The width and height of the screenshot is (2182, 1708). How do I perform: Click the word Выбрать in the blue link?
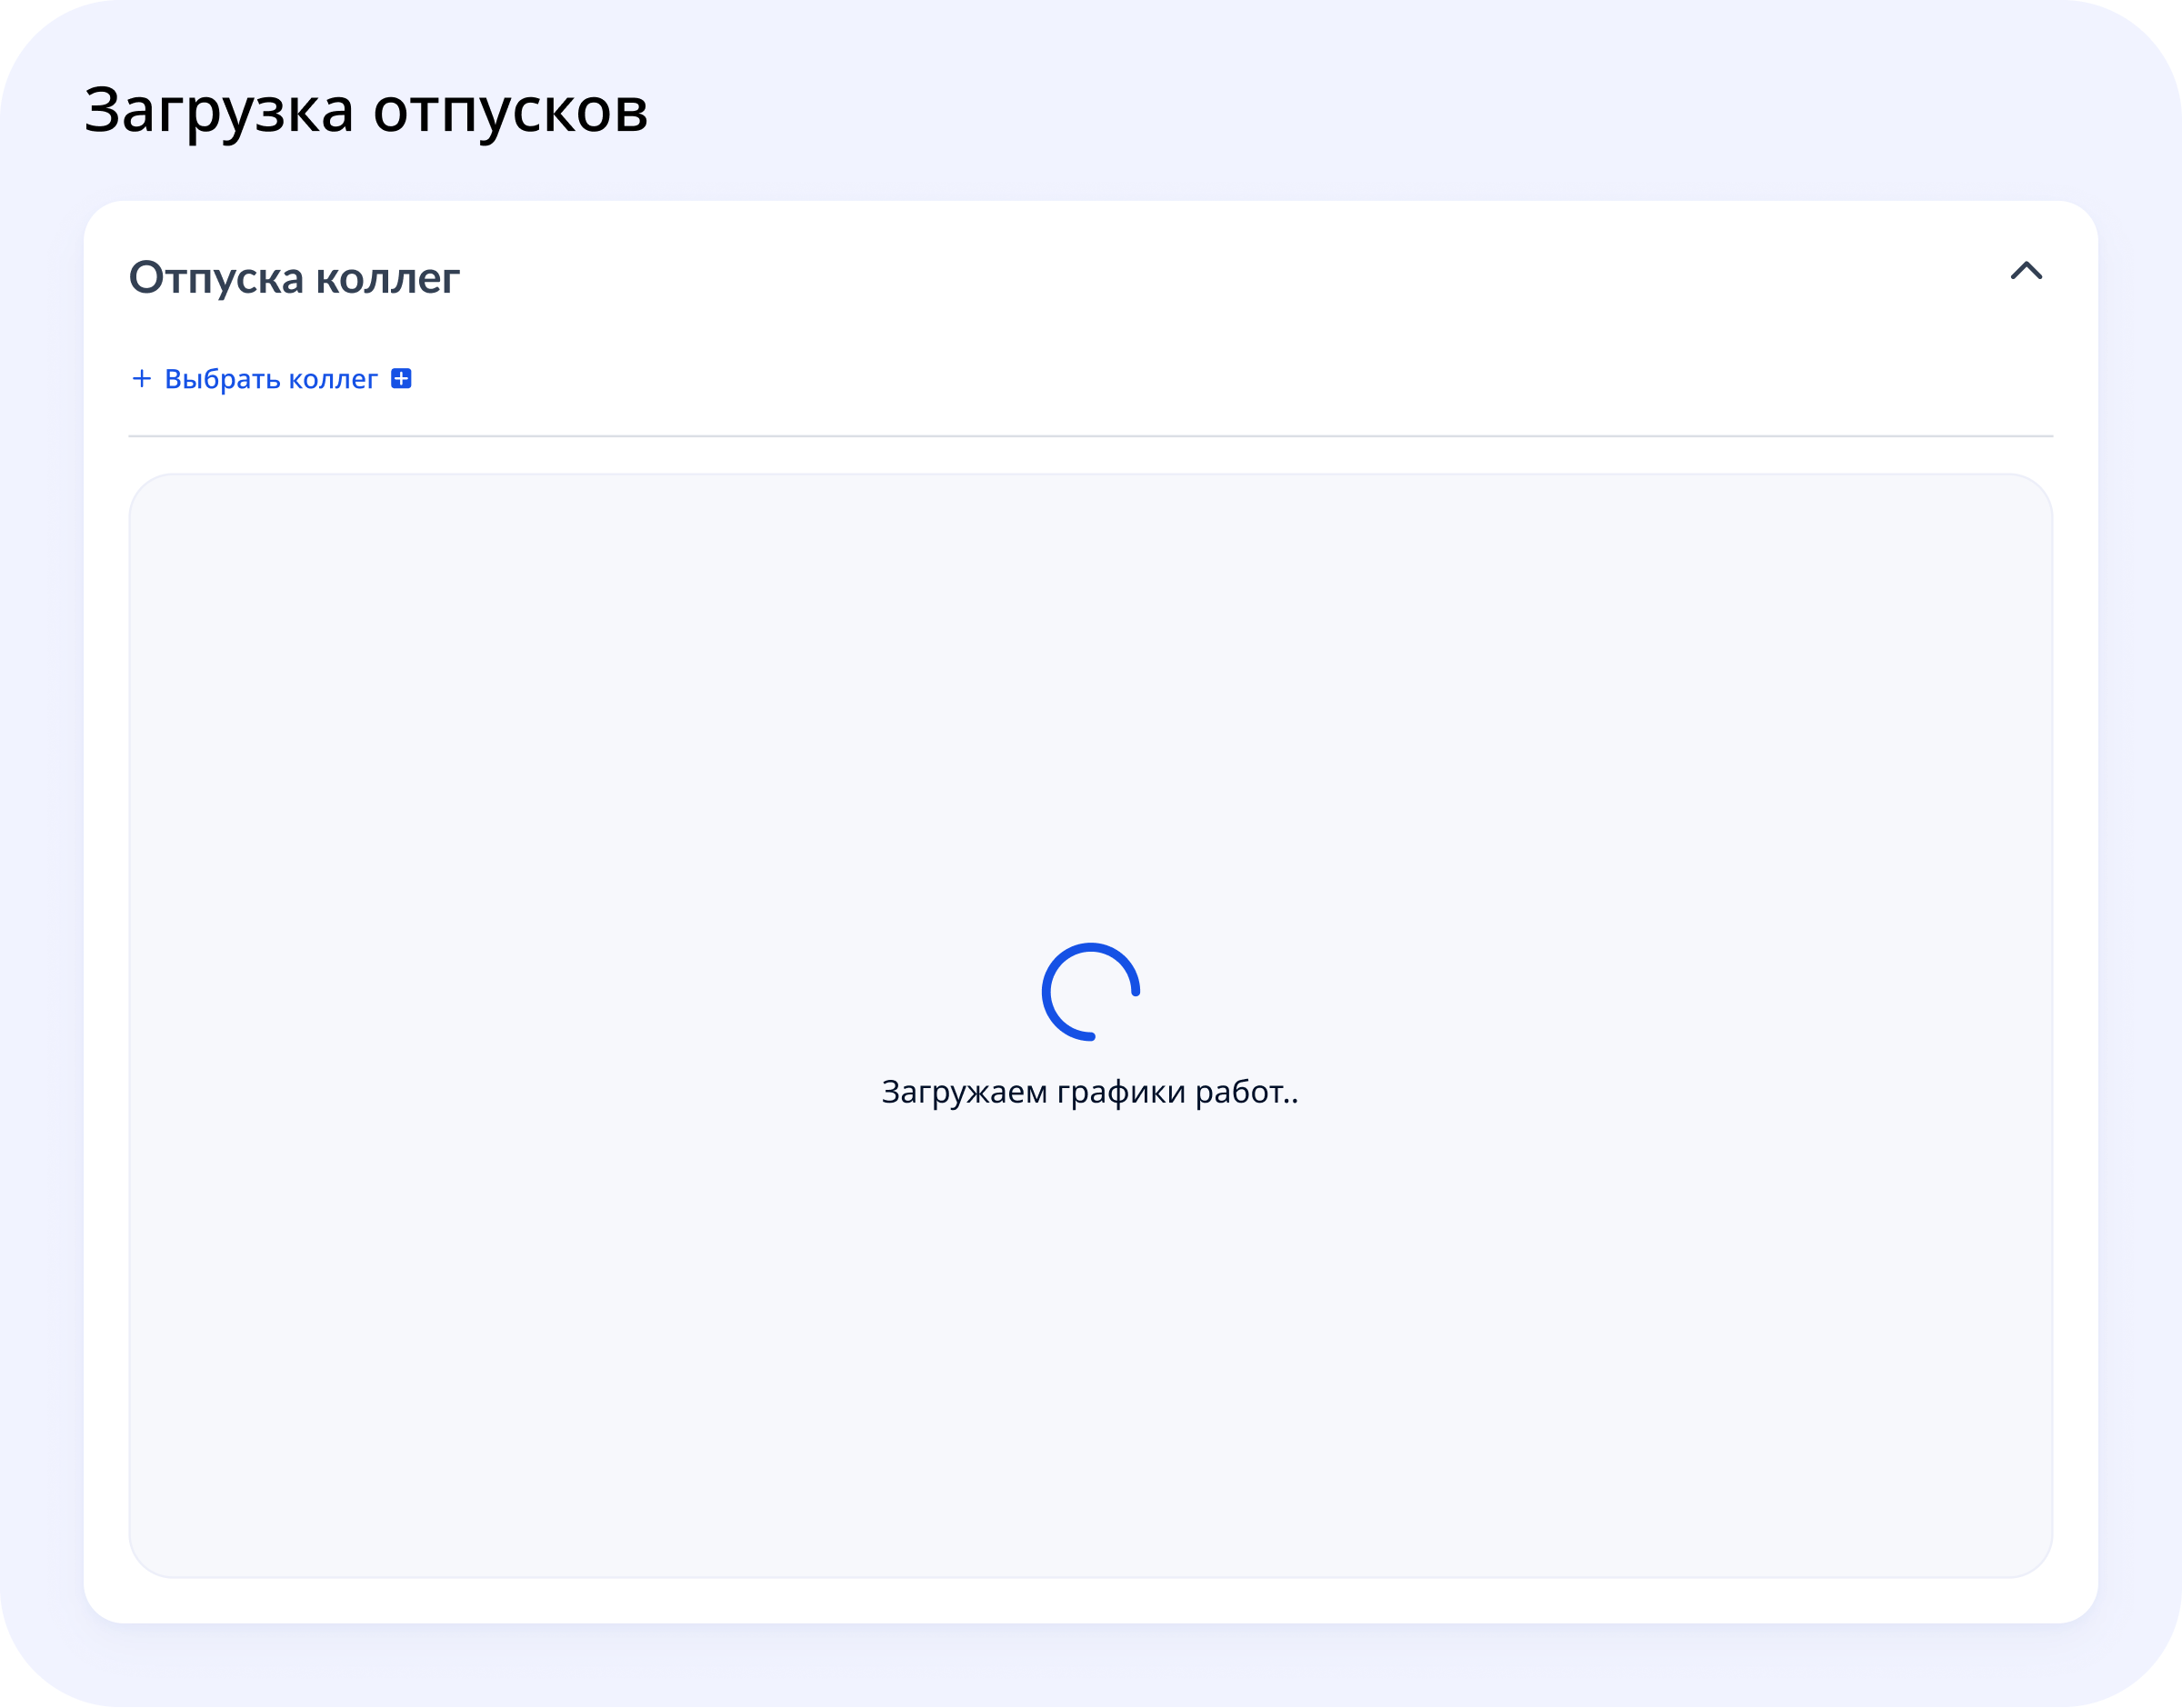pos(222,379)
